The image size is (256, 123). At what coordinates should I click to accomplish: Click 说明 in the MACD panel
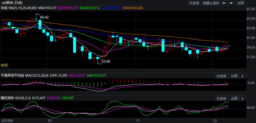(x=234, y=76)
